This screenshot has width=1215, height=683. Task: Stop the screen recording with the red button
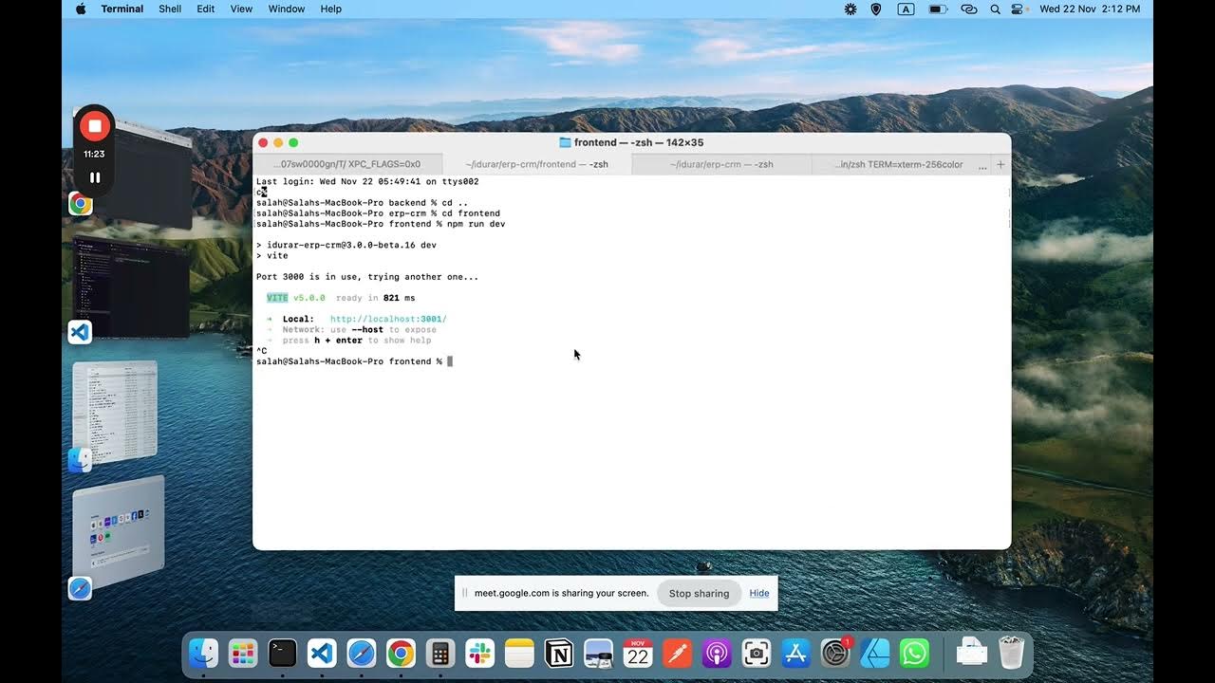[94, 125]
